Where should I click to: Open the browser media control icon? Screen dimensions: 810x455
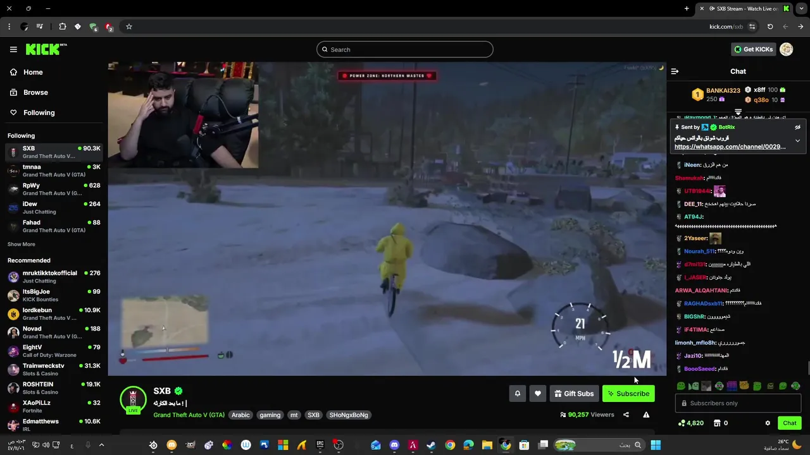pos(40,27)
